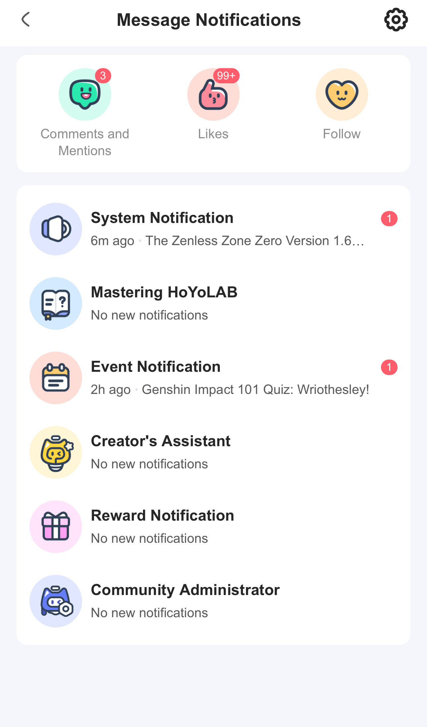
Task: Open Genshin Impact 101 Quiz preview text
Action: click(x=255, y=390)
